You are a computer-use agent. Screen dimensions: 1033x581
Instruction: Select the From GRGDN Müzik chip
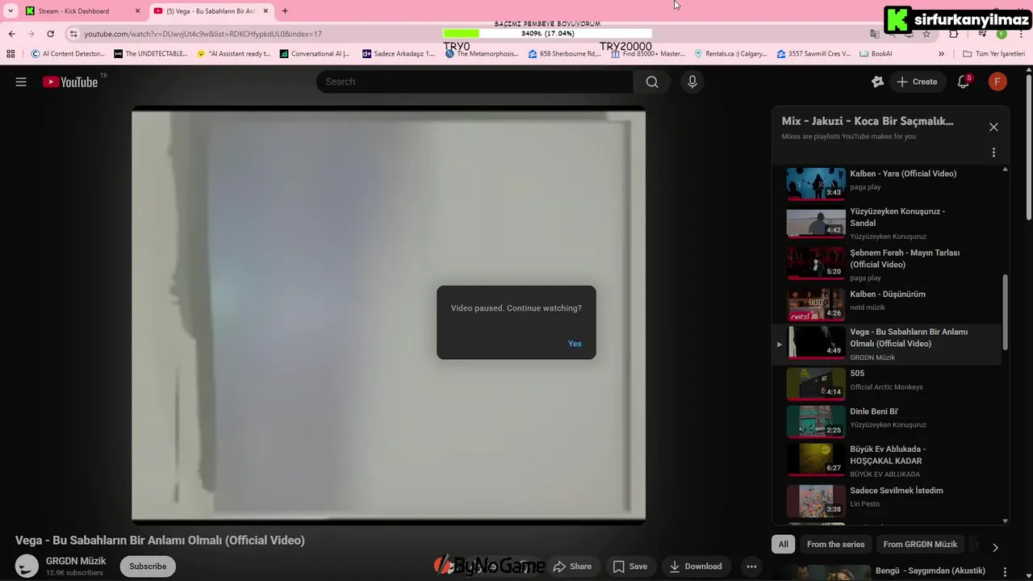(x=920, y=544)
